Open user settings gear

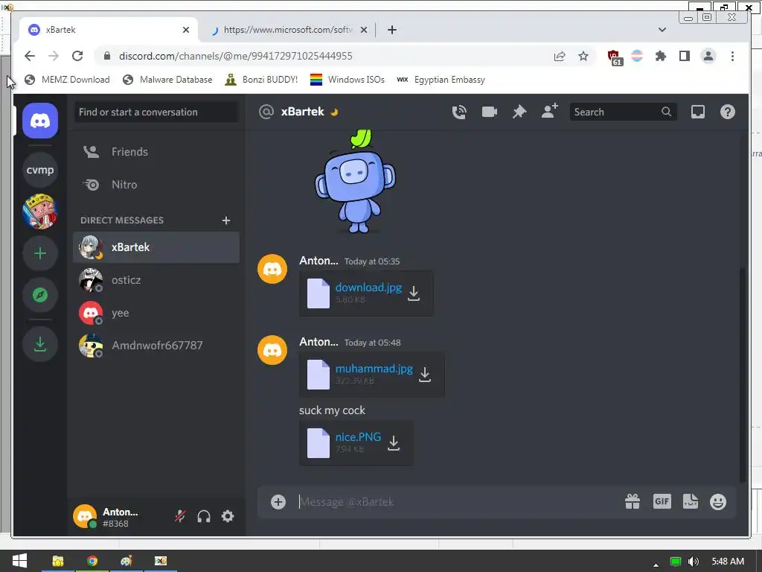click(x=228, y=516)
